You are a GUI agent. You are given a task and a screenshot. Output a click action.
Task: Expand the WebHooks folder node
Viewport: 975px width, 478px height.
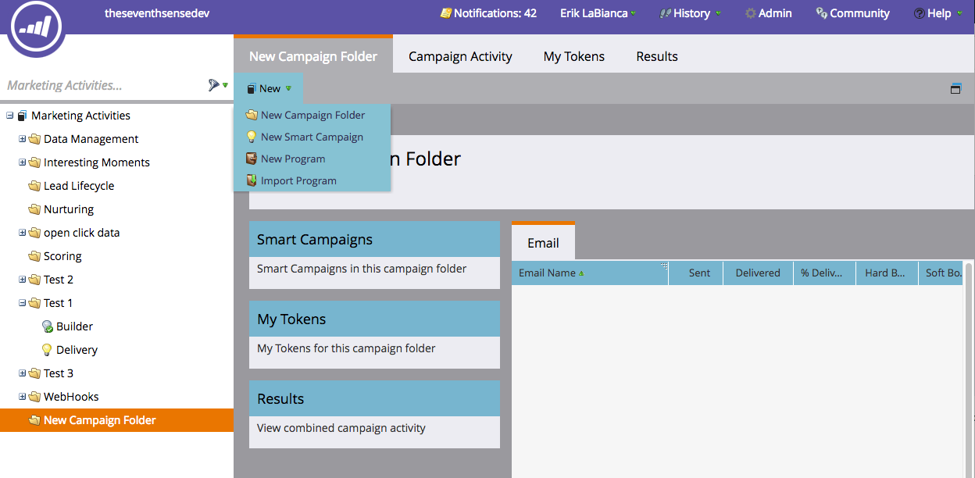pyautogui.click(x=23, y=397)
